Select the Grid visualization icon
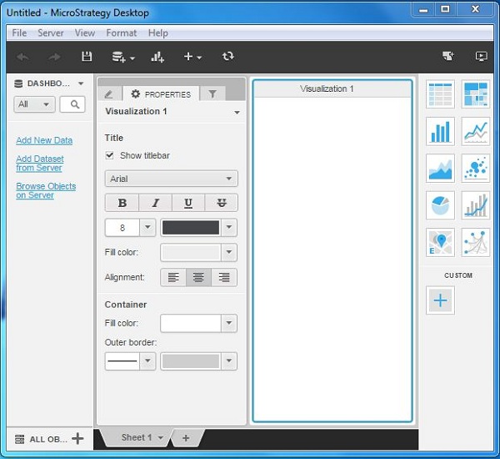The image size is (500, 459). (440, 94)
